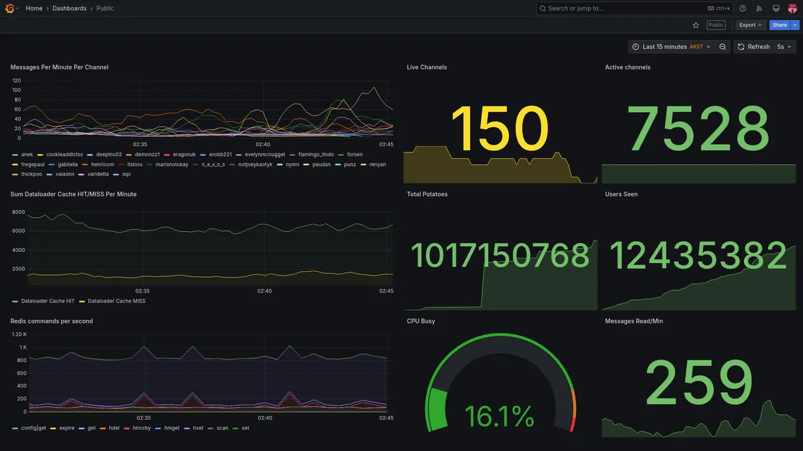Star this dashboard as favorite

point(696,25)
